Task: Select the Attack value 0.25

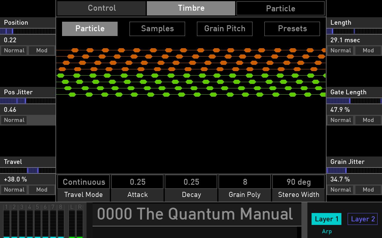Action: pos(137,182)
